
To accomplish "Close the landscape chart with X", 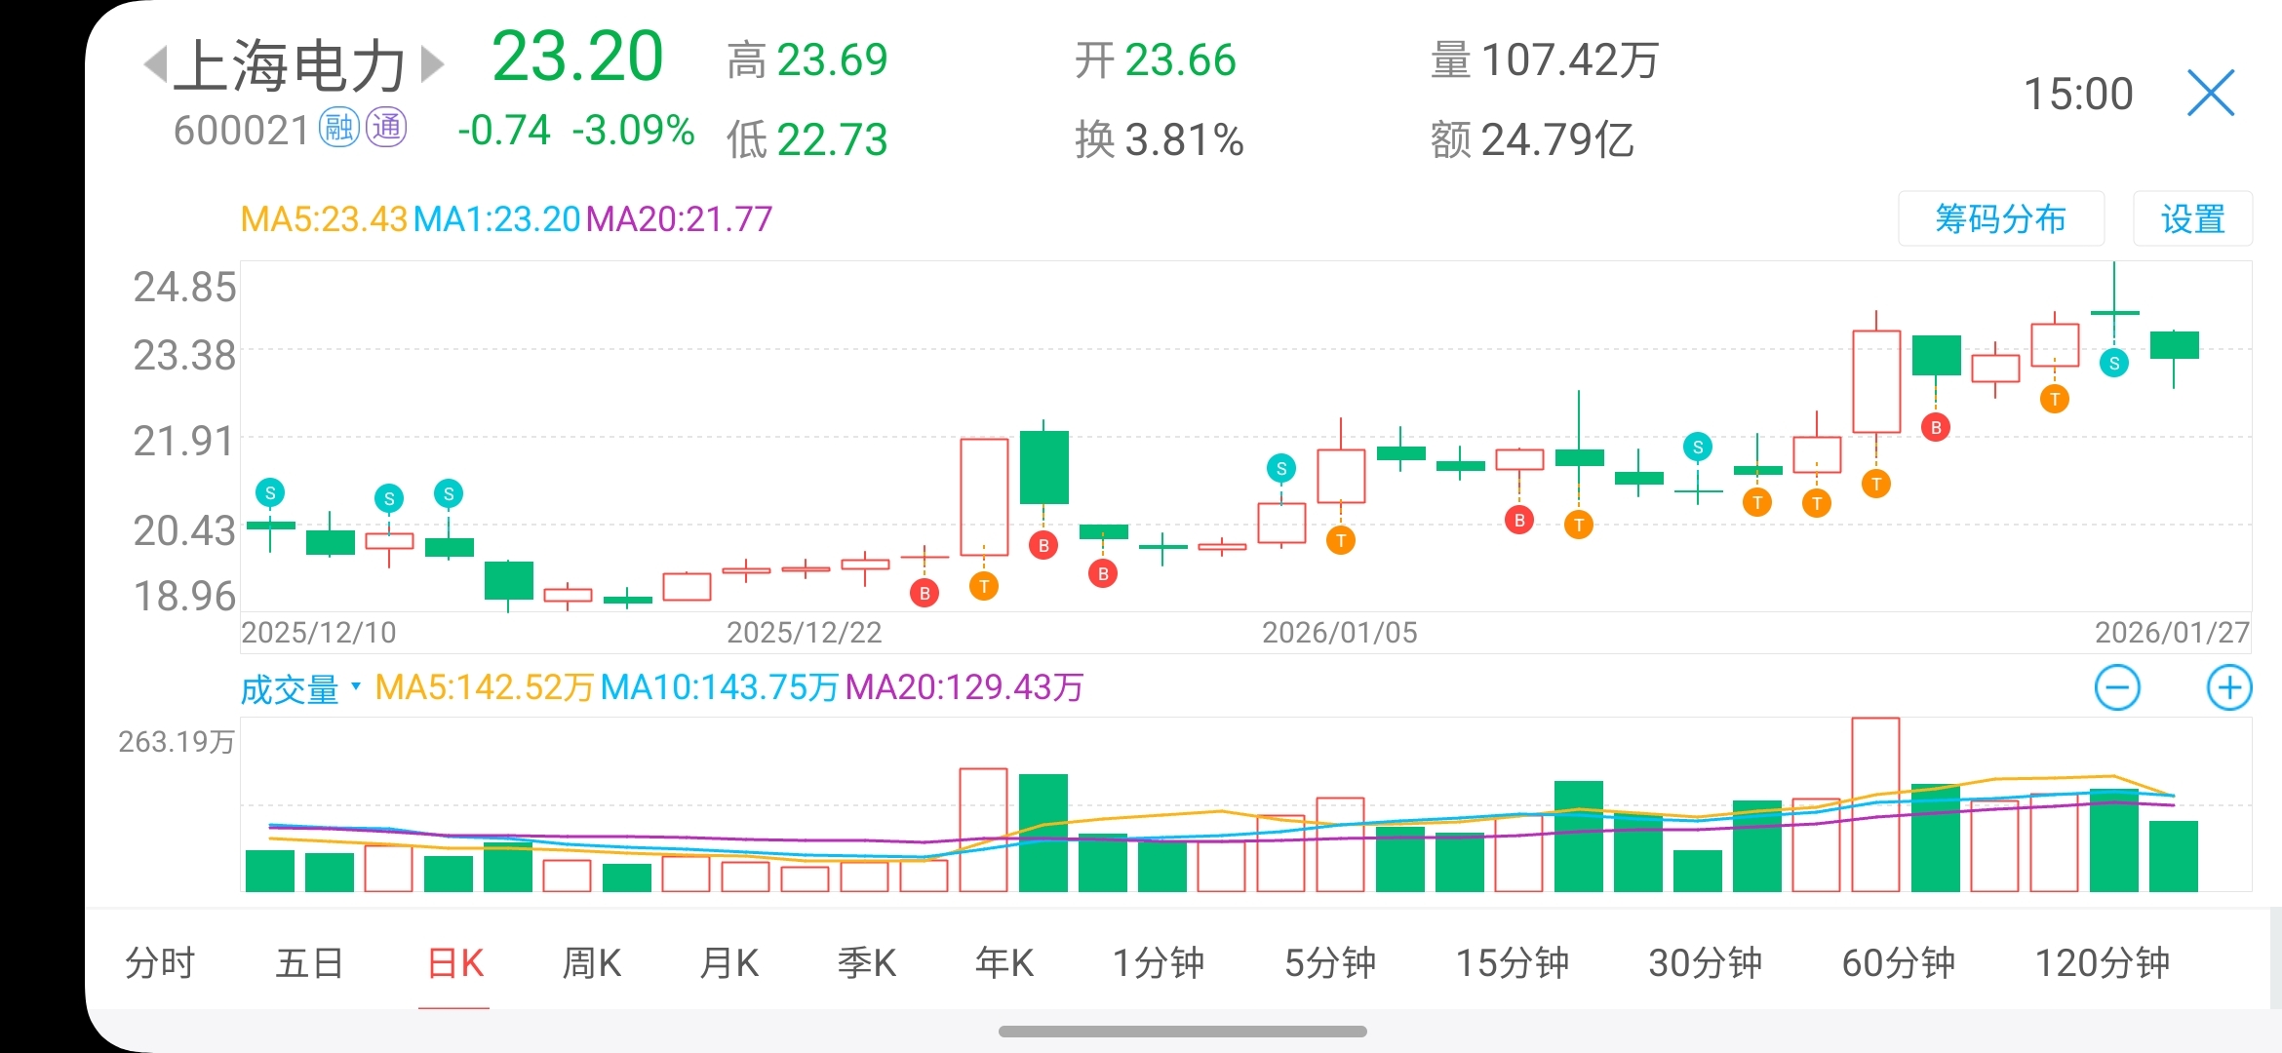I will pos(2210,94).
